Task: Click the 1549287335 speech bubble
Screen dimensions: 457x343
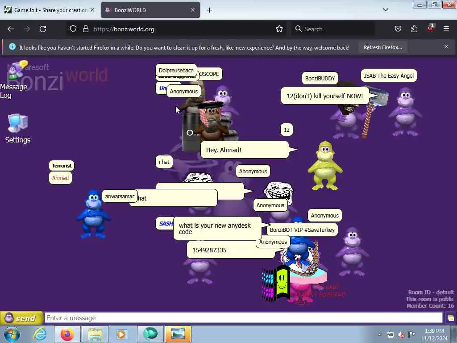Action: click(x=231, y=250)
